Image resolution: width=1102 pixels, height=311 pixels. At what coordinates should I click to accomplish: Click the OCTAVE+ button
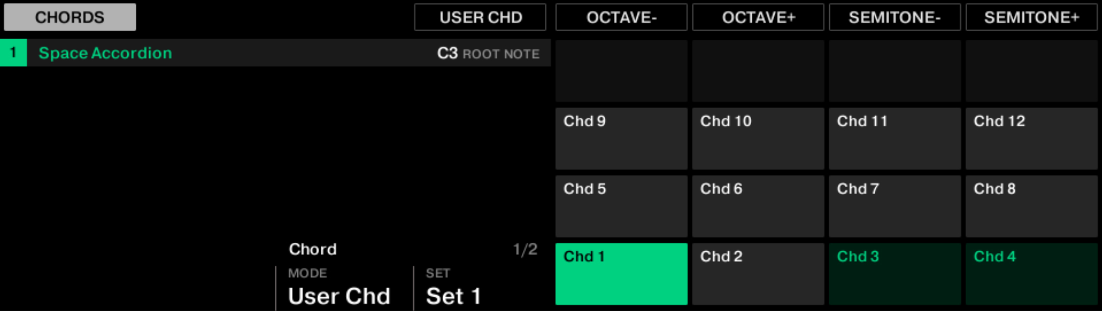click(x=758, y=17)
